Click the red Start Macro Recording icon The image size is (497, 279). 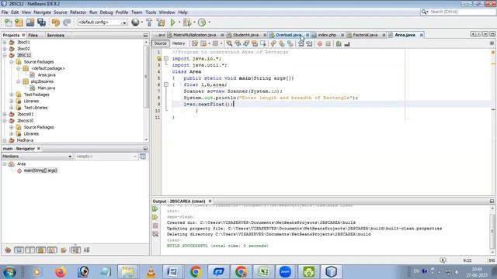(x=320, y=43)
